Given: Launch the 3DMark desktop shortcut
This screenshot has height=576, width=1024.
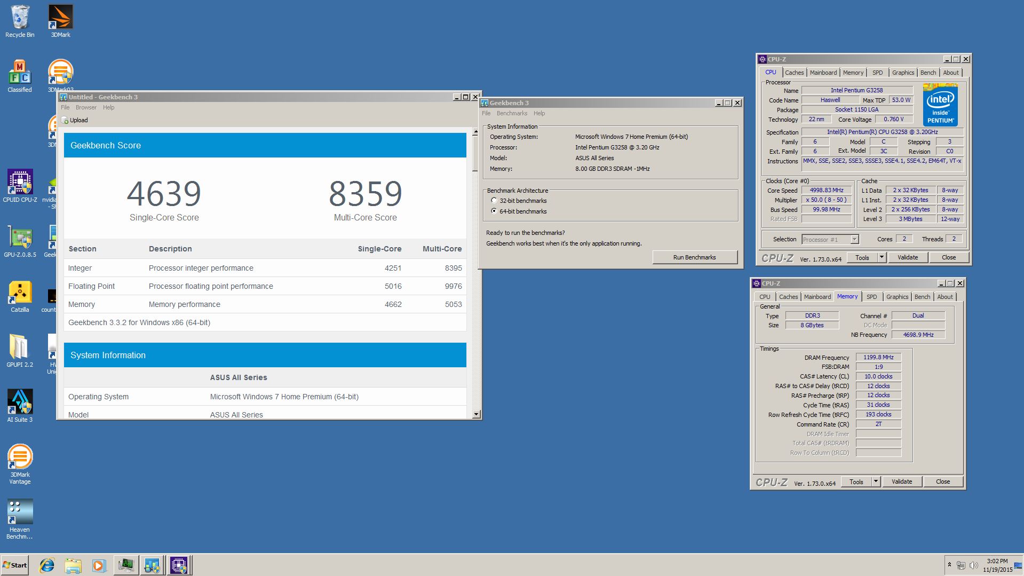Looking at the screenshot, I should click(x=60, y=21).
